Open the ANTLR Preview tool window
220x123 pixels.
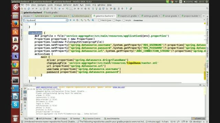coord(44,119)
